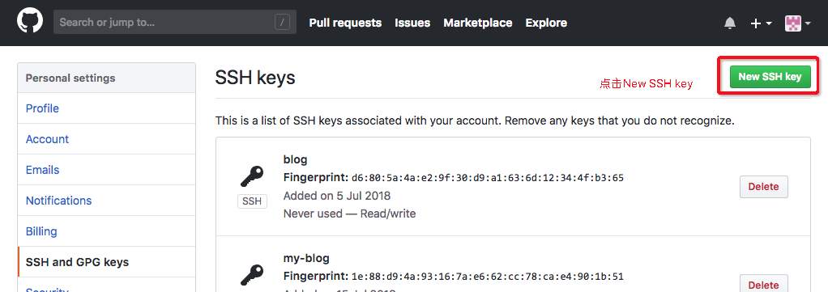Viewport: 828px width, 292px height.
Task: Open Marketplace from the header
Action: [x=478, y=23]
